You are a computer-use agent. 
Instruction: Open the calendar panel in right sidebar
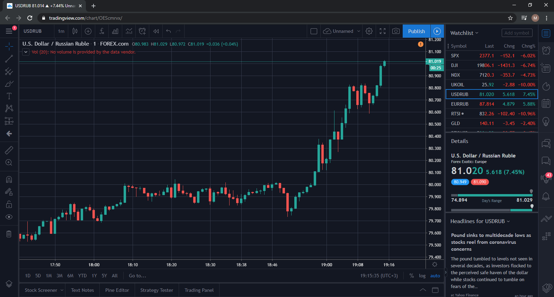coord(546,103)
